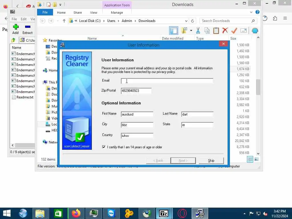Click the scroll down arrow in file list
This screenshot has width=292, height=219.
[x=258, y=154]
